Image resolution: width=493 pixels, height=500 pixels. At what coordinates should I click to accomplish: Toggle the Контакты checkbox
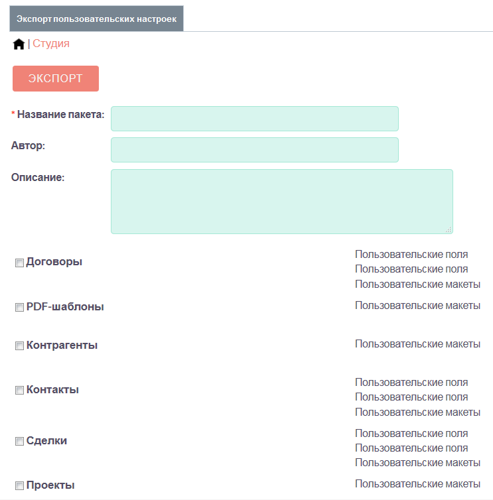[19, 391]
